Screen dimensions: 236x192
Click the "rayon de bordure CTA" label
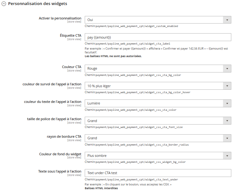coord(64,136)
